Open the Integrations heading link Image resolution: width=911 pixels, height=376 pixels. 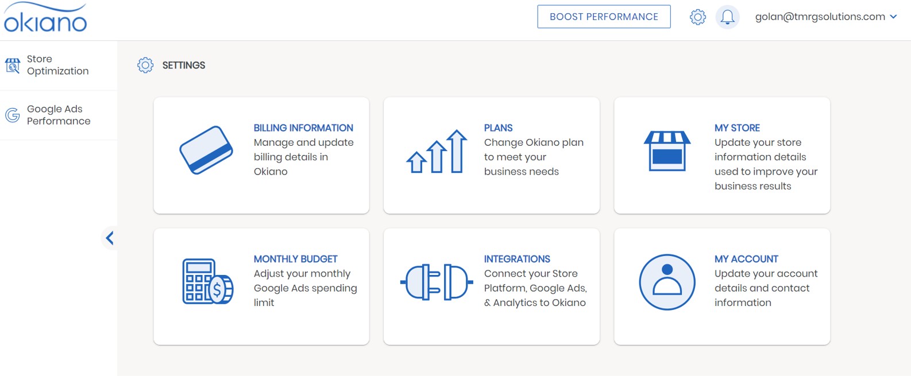point(517,259)
